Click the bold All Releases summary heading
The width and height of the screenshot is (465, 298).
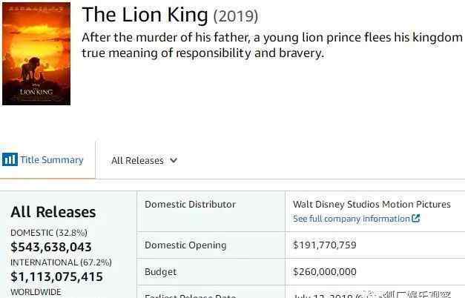click(x=53, y=213)
